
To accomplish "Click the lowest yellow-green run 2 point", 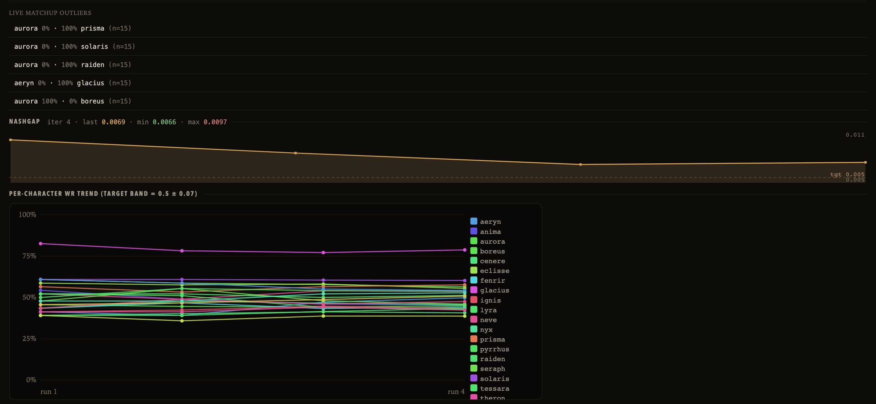I will [181, 321].
